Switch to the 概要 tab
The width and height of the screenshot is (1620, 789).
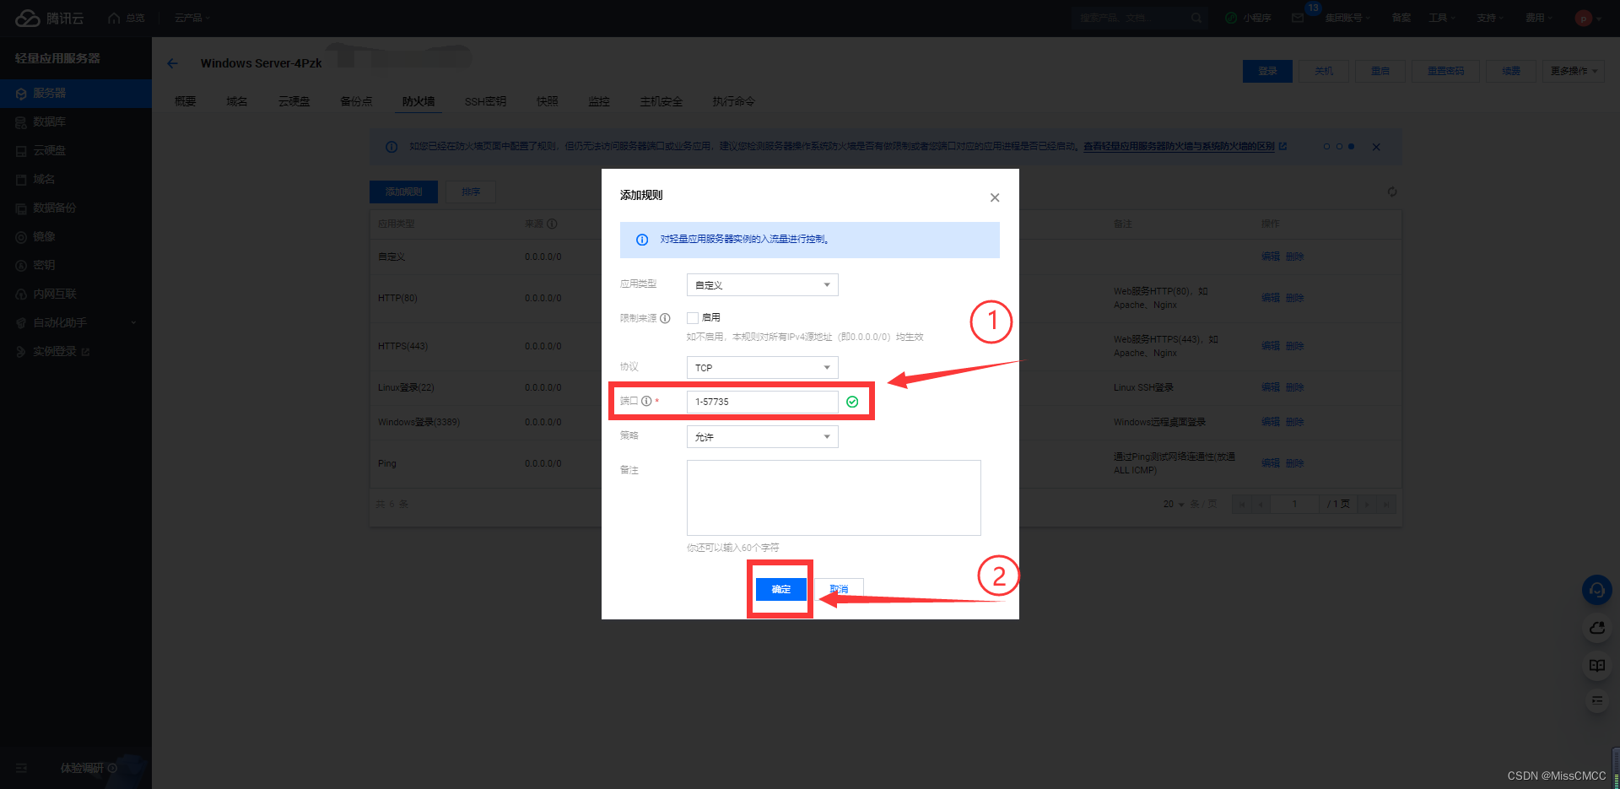[x=185, y=101]
